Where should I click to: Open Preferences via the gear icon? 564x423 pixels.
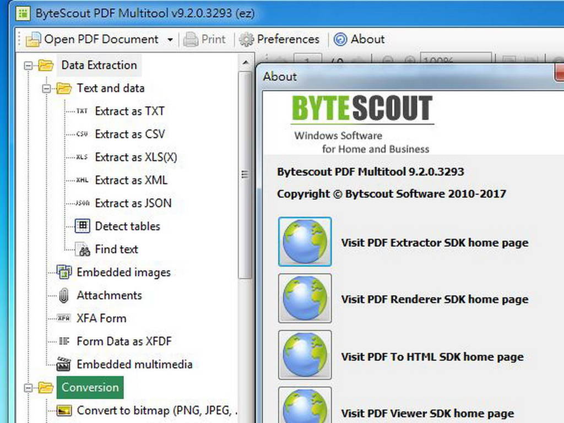[x=246, y=39]
